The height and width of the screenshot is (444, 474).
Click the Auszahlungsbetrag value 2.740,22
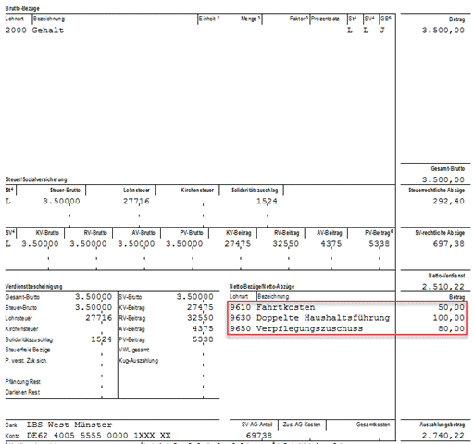click(x=443, y=436)
